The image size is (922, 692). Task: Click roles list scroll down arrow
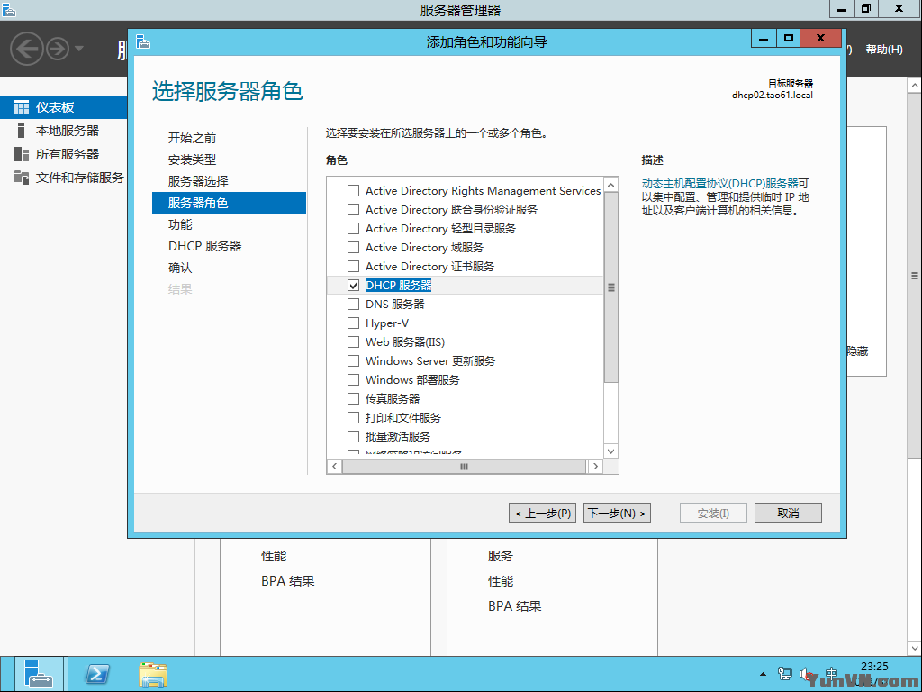point(611,451)
